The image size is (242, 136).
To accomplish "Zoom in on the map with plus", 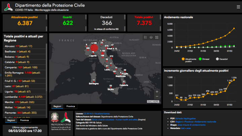I will tap(157, 92).
